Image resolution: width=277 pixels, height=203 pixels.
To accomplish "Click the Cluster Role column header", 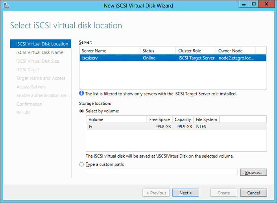I will (196, 51).
